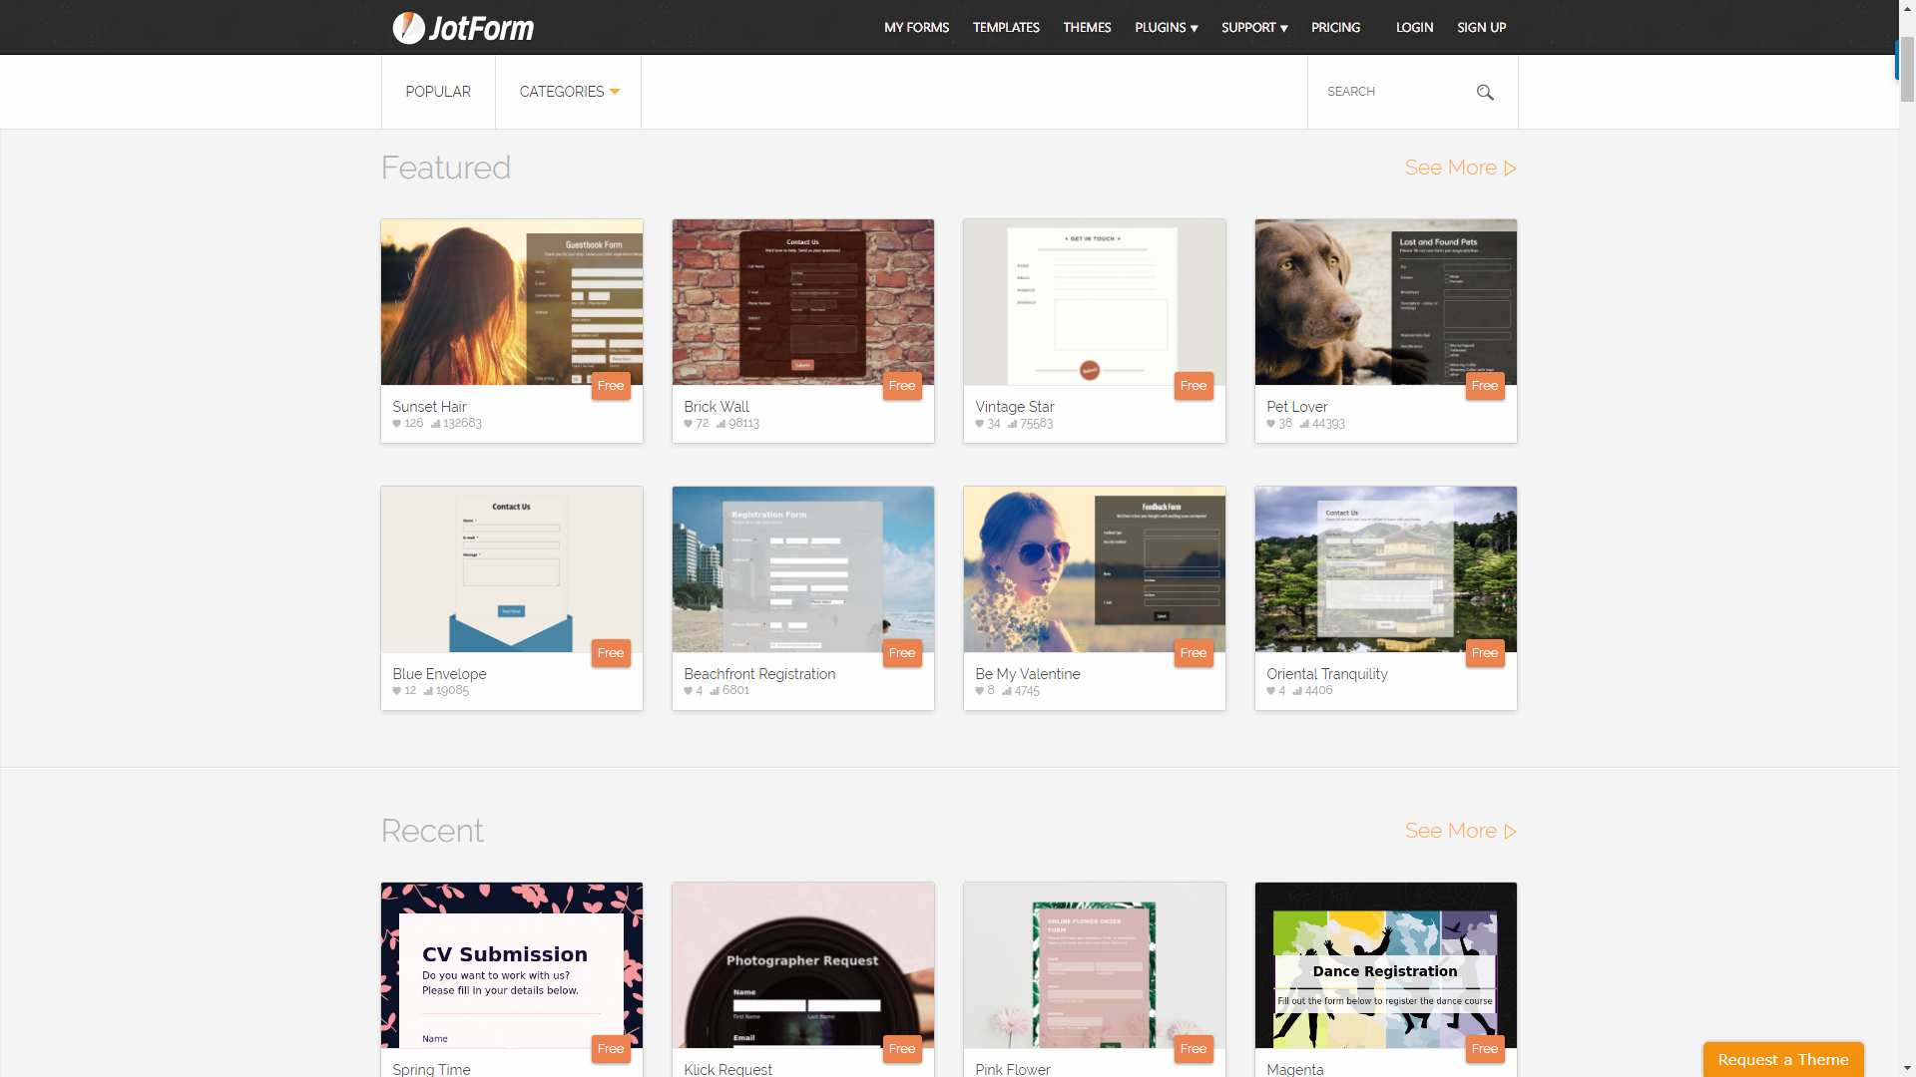Click Free badge on Pet Lover
Image resolution: width=1916 pixels, height=1077 pixels.
[x=1485, y=386]
